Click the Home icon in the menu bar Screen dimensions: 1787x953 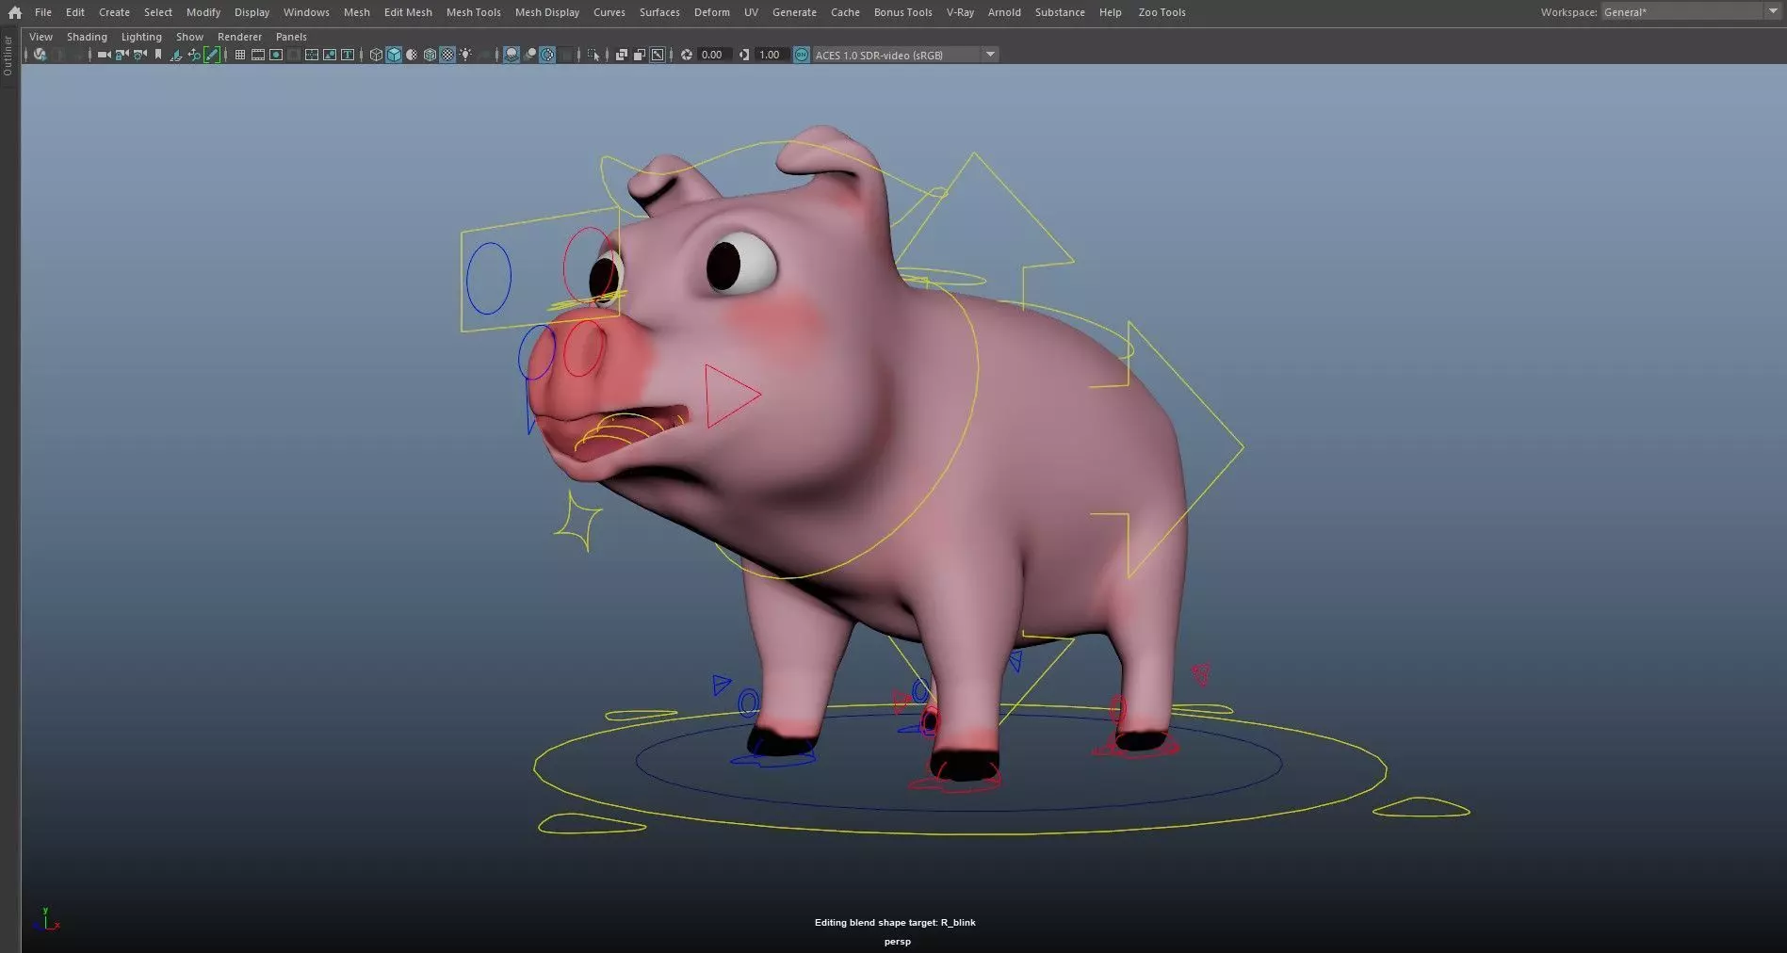pyautogui.click(x=14, y=12)
